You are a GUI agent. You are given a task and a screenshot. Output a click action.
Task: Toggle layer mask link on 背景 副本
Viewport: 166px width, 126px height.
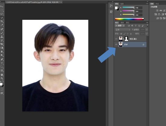tap(123, 39)
